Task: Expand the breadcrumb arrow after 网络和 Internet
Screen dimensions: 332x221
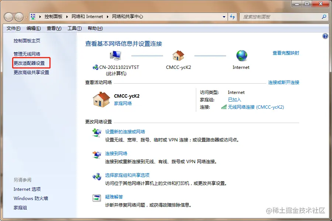Action: [x=107, y=17]
